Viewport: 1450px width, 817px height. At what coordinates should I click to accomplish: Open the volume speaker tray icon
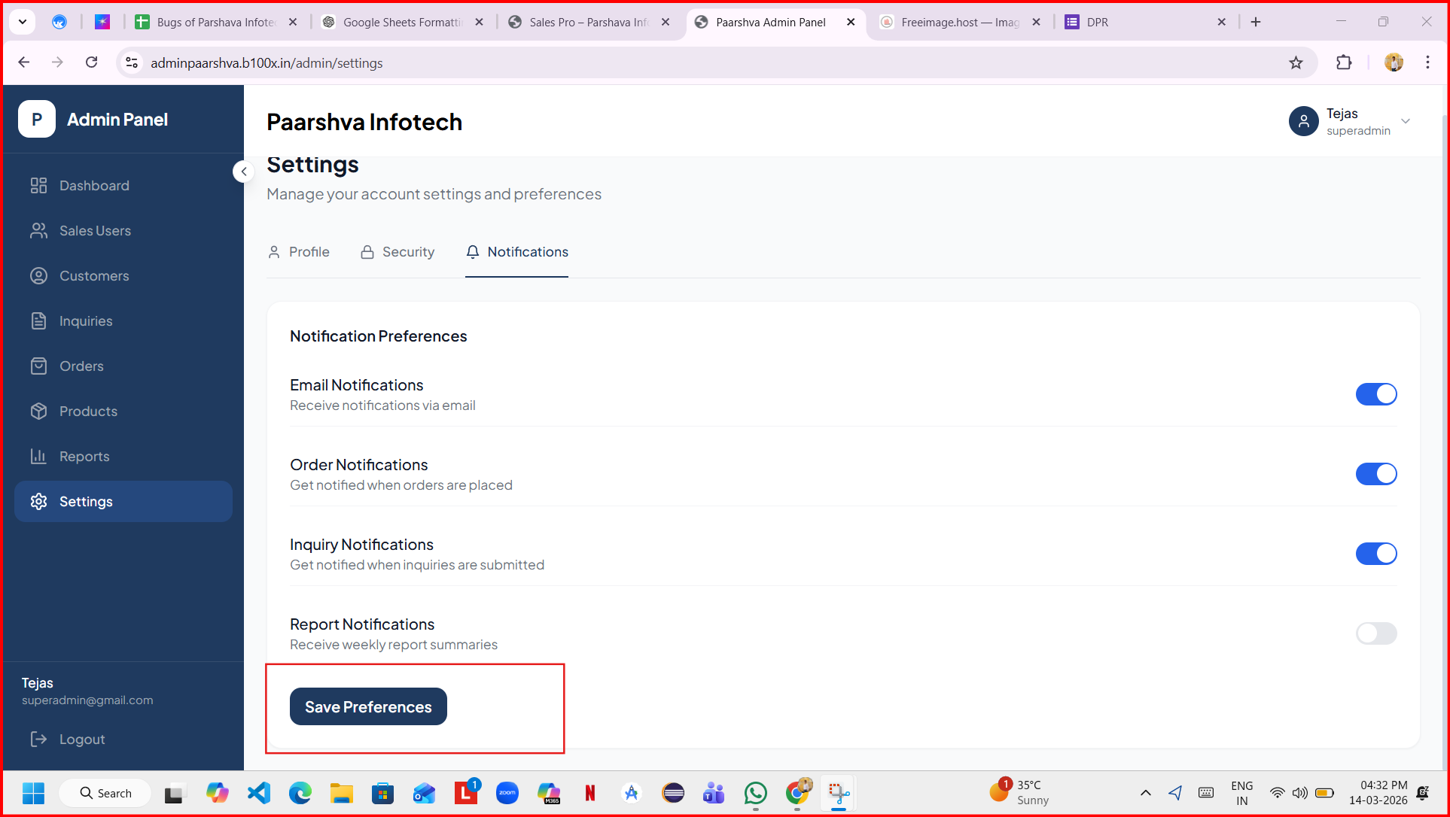coord(1300,793)
